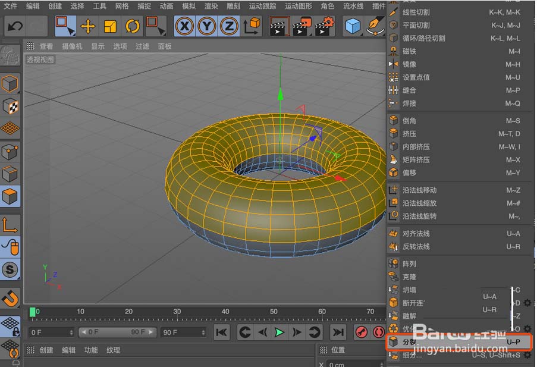Viewport: 537px width, 367px height.
Task: Toggle the Z axis lock
Action: pyautogui.click(x=229, y=26)
